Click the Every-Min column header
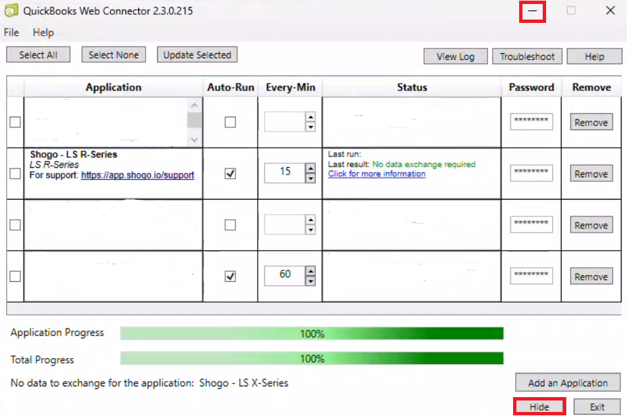This screenshot has height=416, width=627. [x=291, y=87]
